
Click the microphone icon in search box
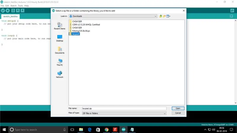click(65, 130)
